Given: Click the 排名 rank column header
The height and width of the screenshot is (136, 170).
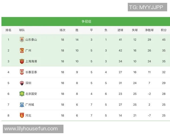Looking at the screenshot, I should (8, 30).
